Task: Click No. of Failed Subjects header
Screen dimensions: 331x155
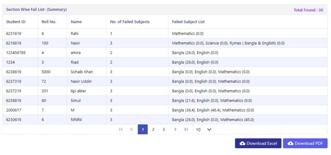Action: pos(130,21)
